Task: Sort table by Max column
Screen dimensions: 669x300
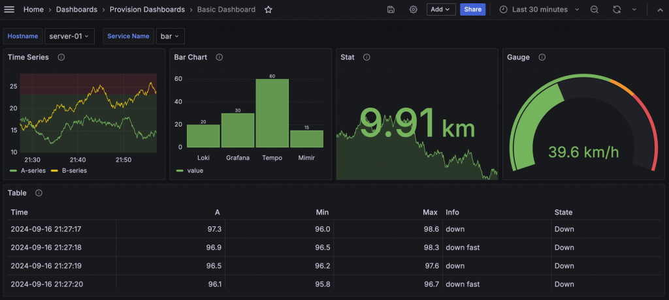Action: (431, 212)
